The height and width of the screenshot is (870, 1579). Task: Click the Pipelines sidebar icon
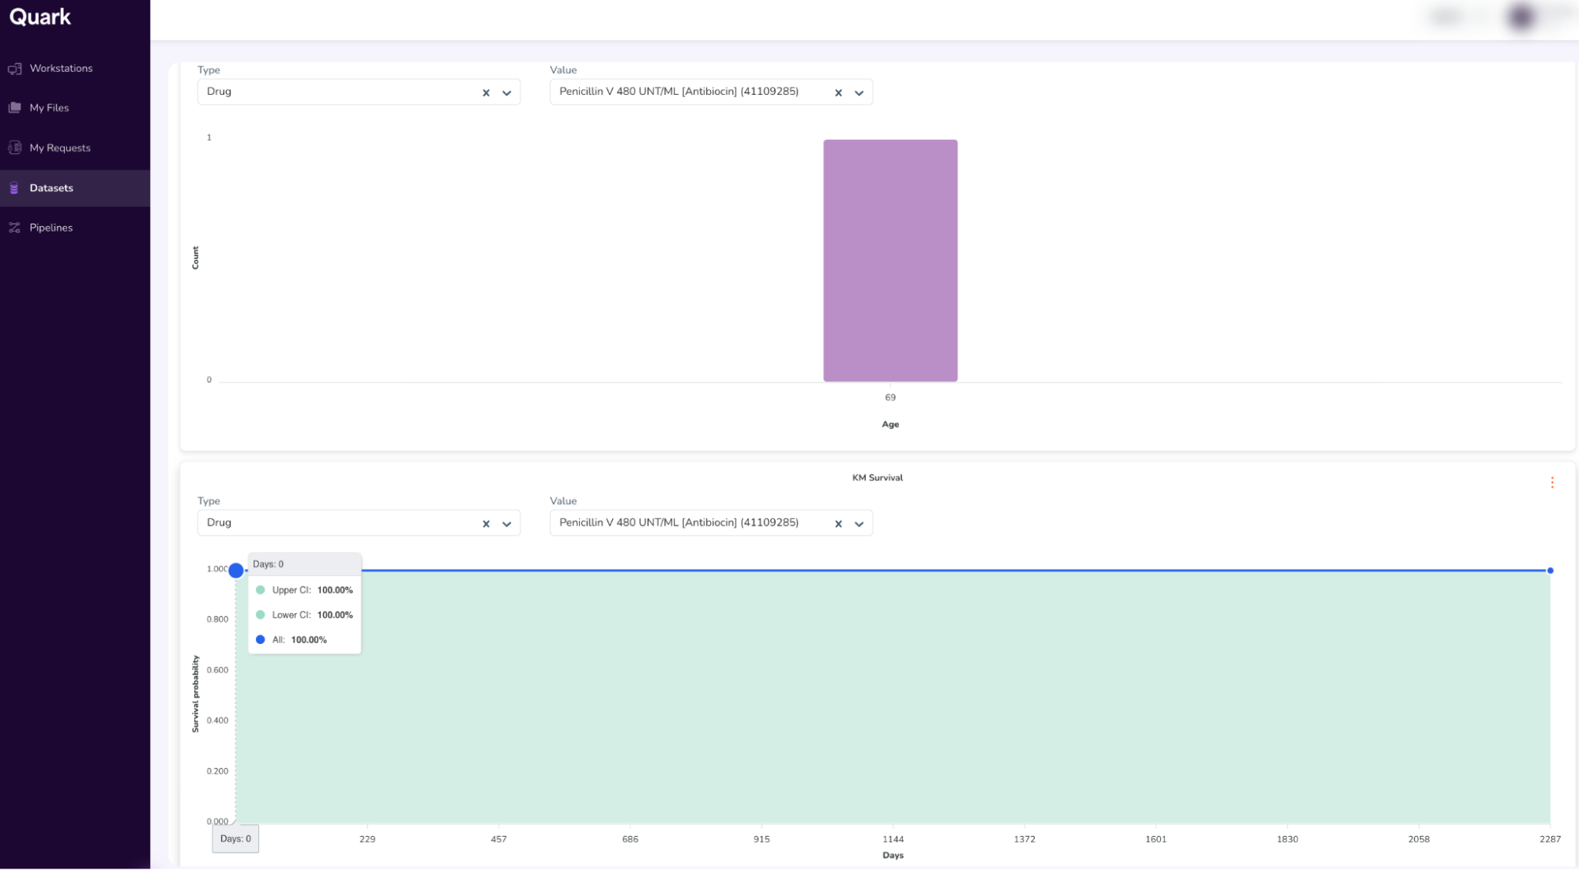[x=15, y=228]
